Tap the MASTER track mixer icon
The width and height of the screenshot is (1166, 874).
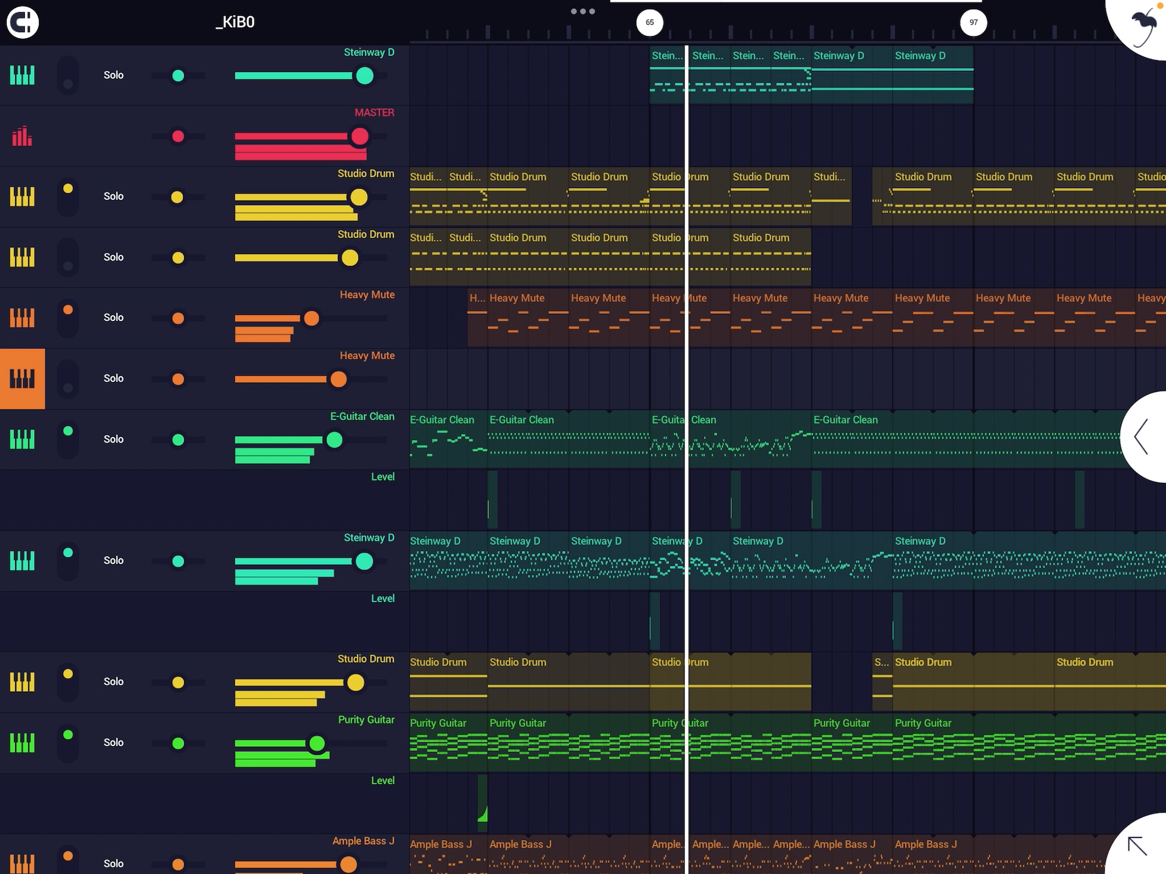tap(22, 136)
